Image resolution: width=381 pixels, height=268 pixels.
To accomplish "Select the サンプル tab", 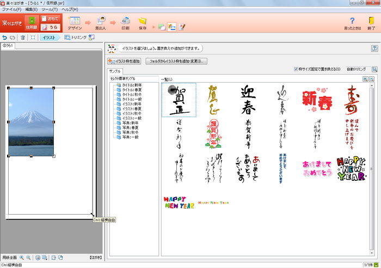I will pos(115,71).
